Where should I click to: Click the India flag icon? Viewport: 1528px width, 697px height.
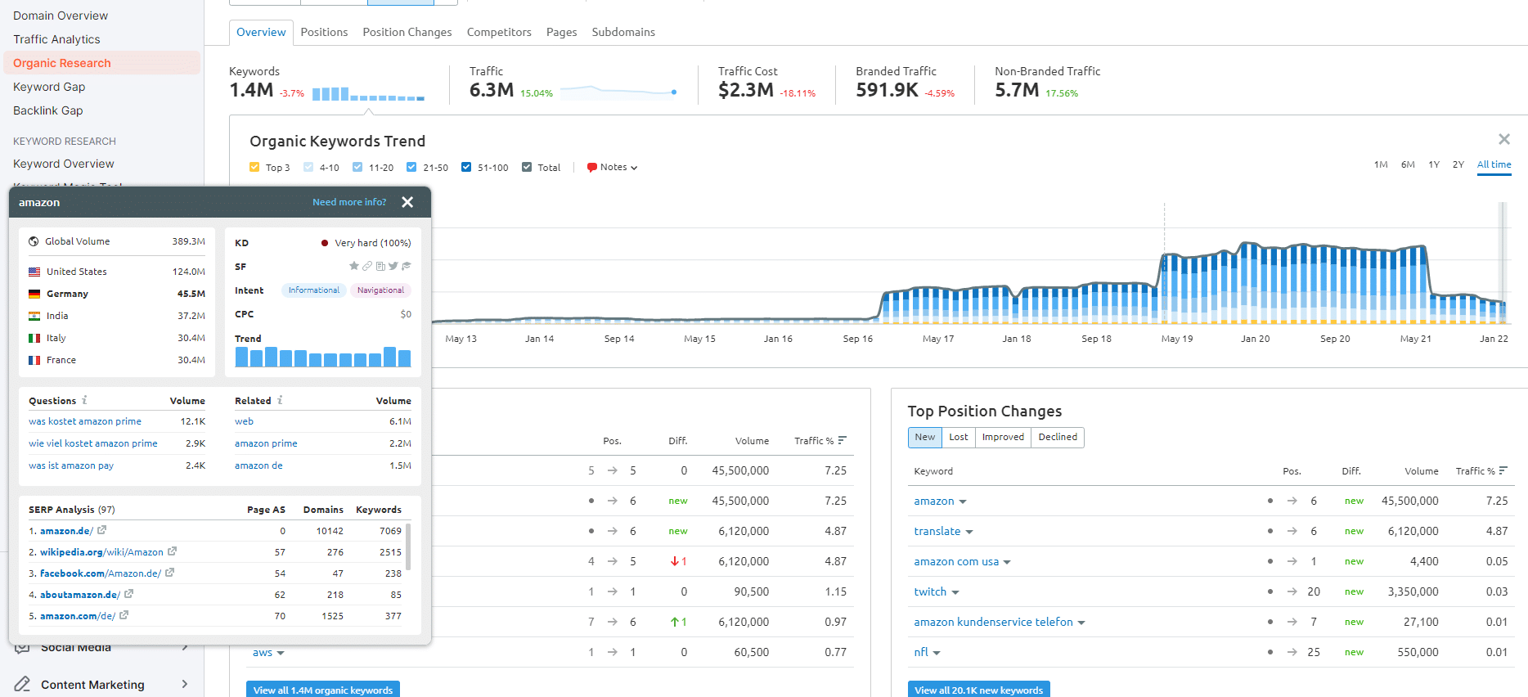point(34,316)
